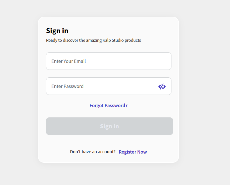Click the "Enter Your Email" placeholder text
The image size is (230, 185).
pyautogui.click(x=69, y=61)
